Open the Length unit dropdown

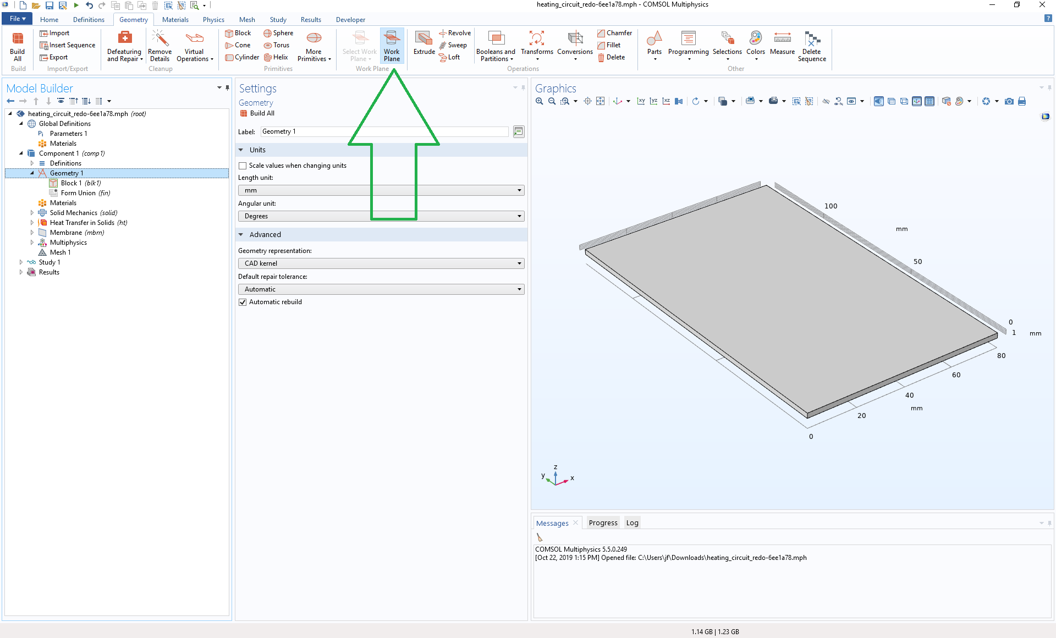pyautogui.click(x=381, y=190)
